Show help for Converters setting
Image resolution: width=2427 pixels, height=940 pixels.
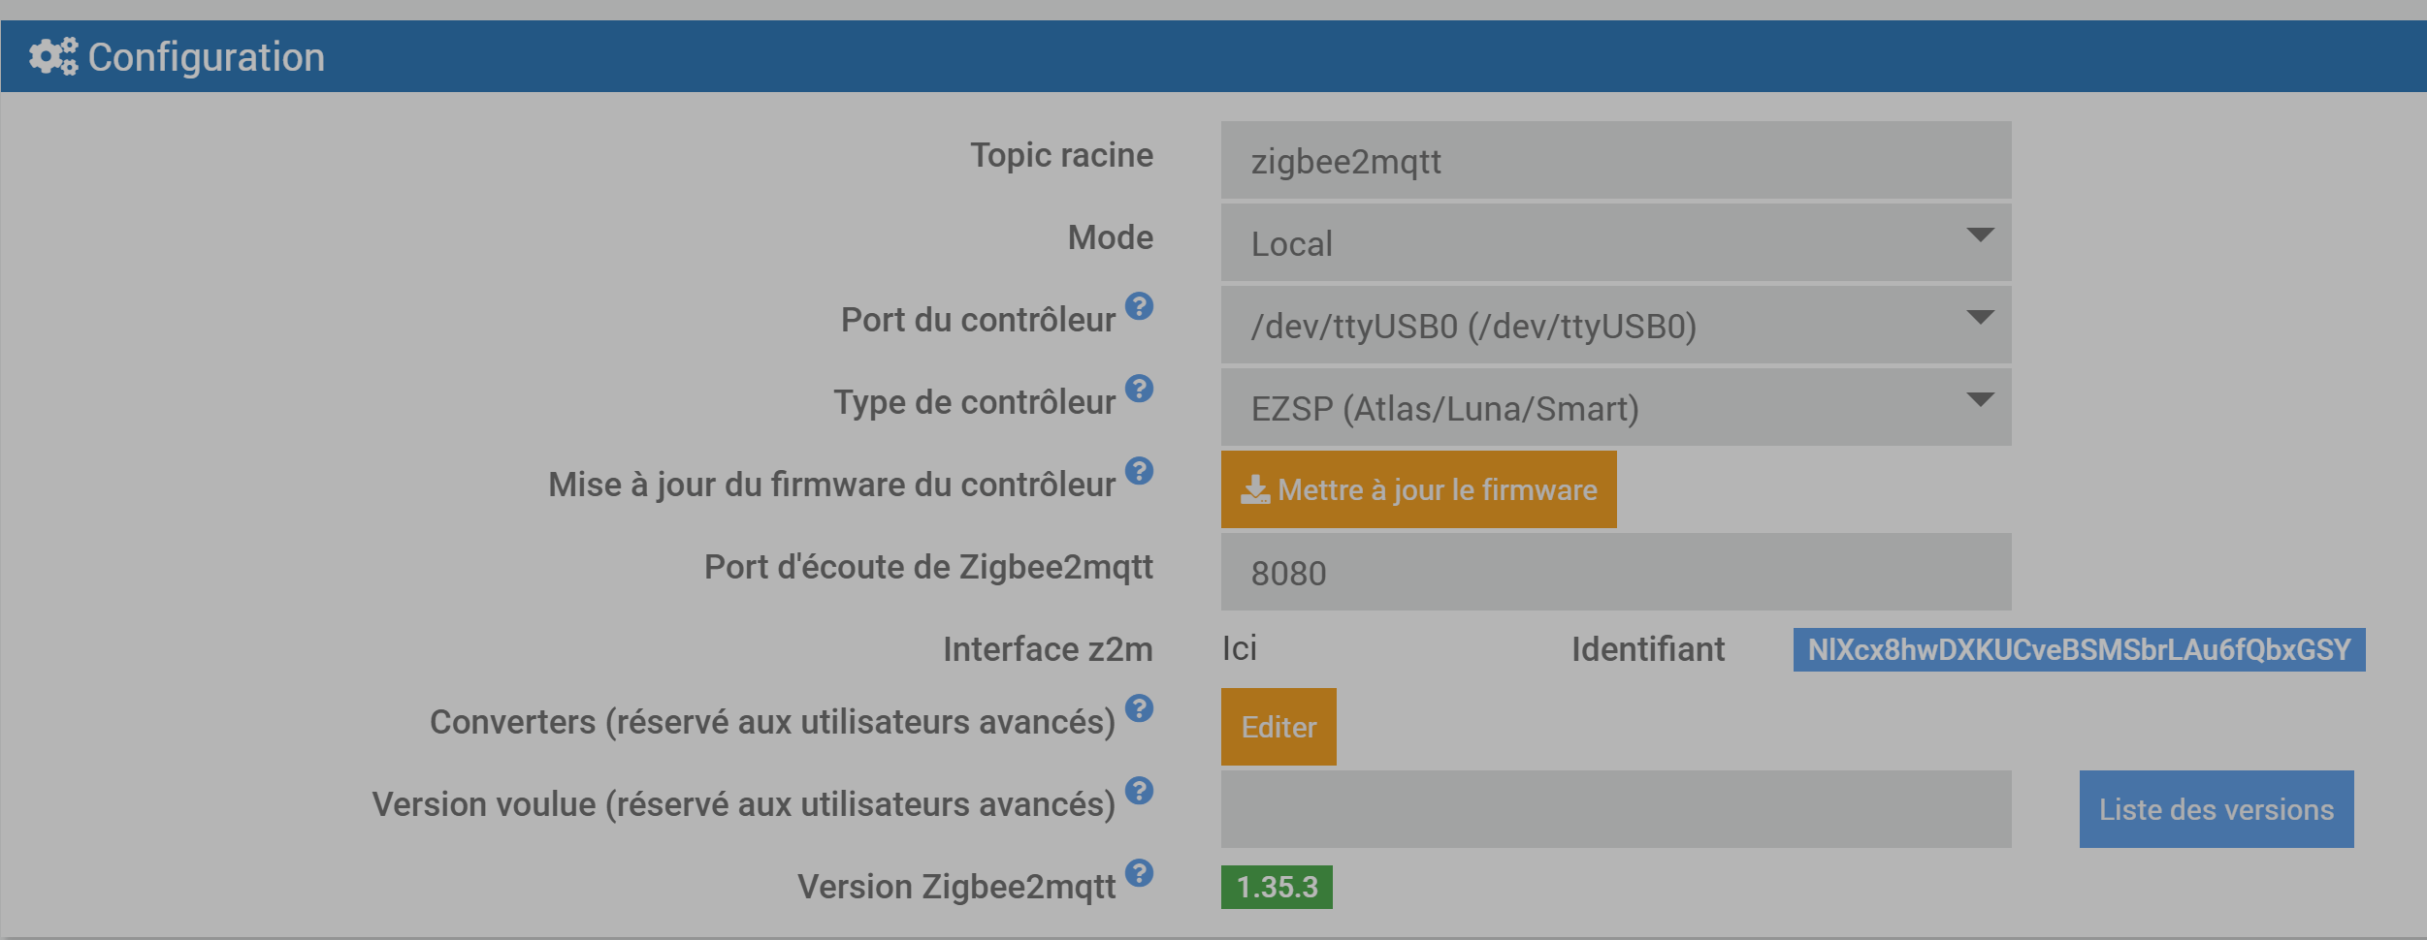click(1139, 708)
